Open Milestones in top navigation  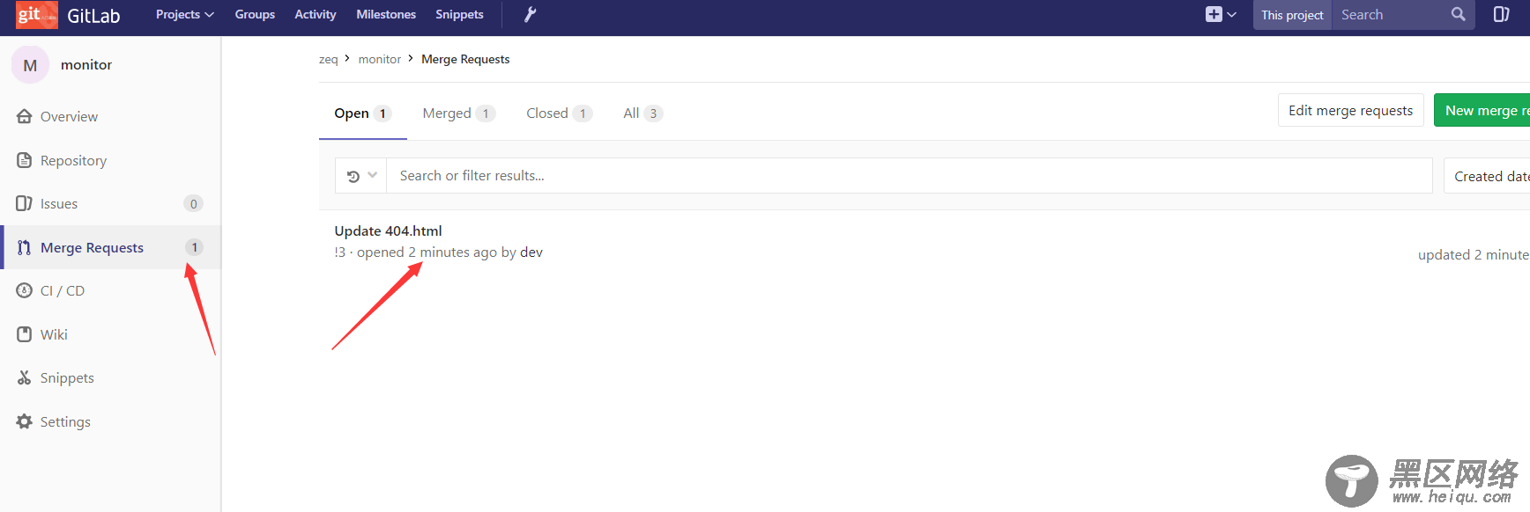386,14
